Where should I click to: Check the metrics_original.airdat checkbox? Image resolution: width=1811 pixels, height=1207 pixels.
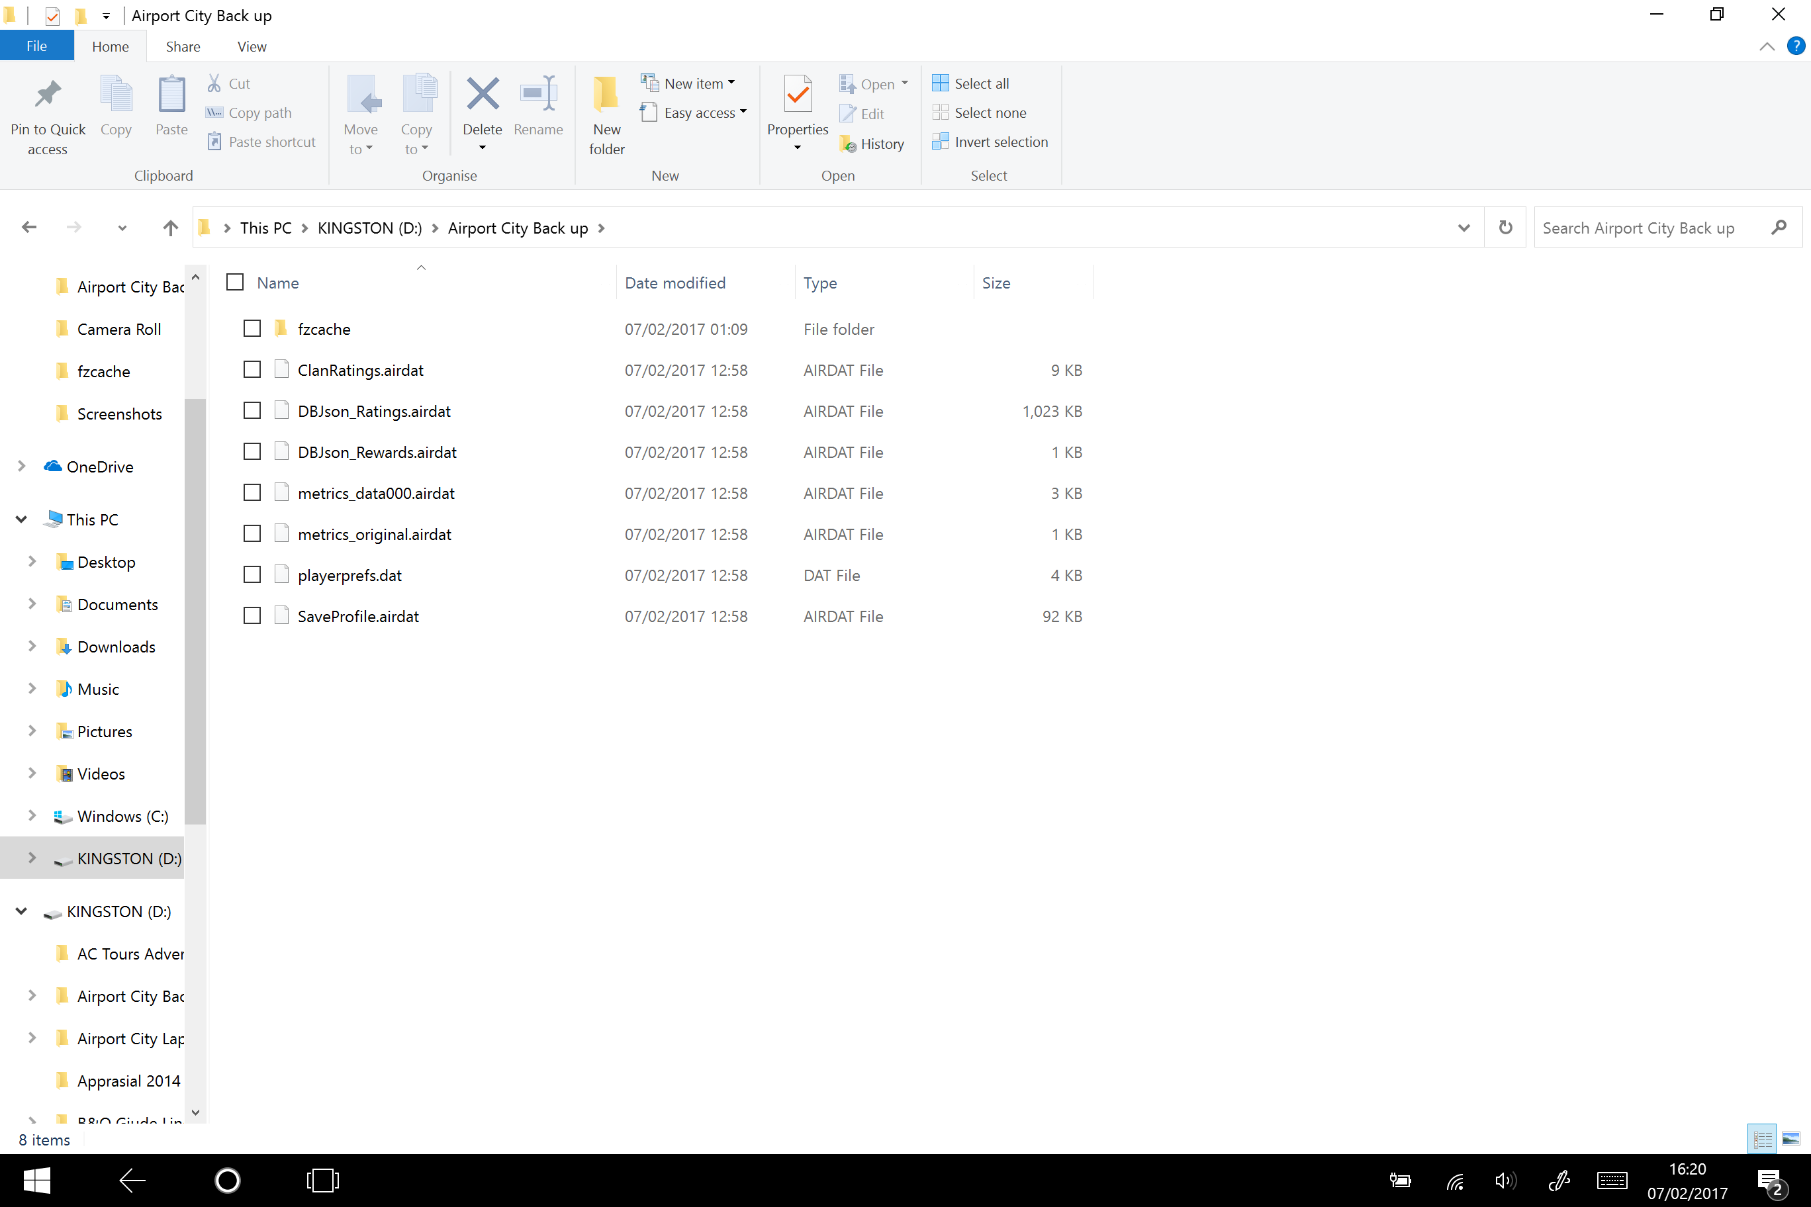[252, 533]
